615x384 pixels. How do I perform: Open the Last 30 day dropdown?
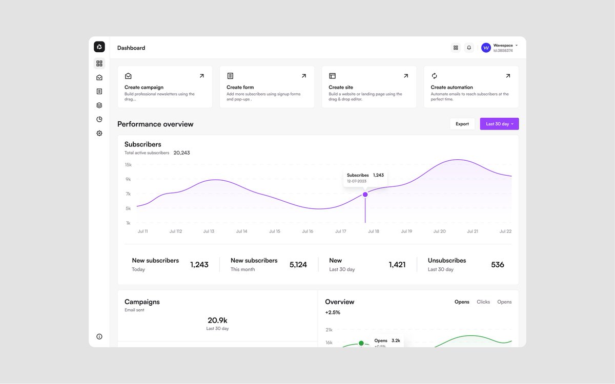(x=499, y=124)
